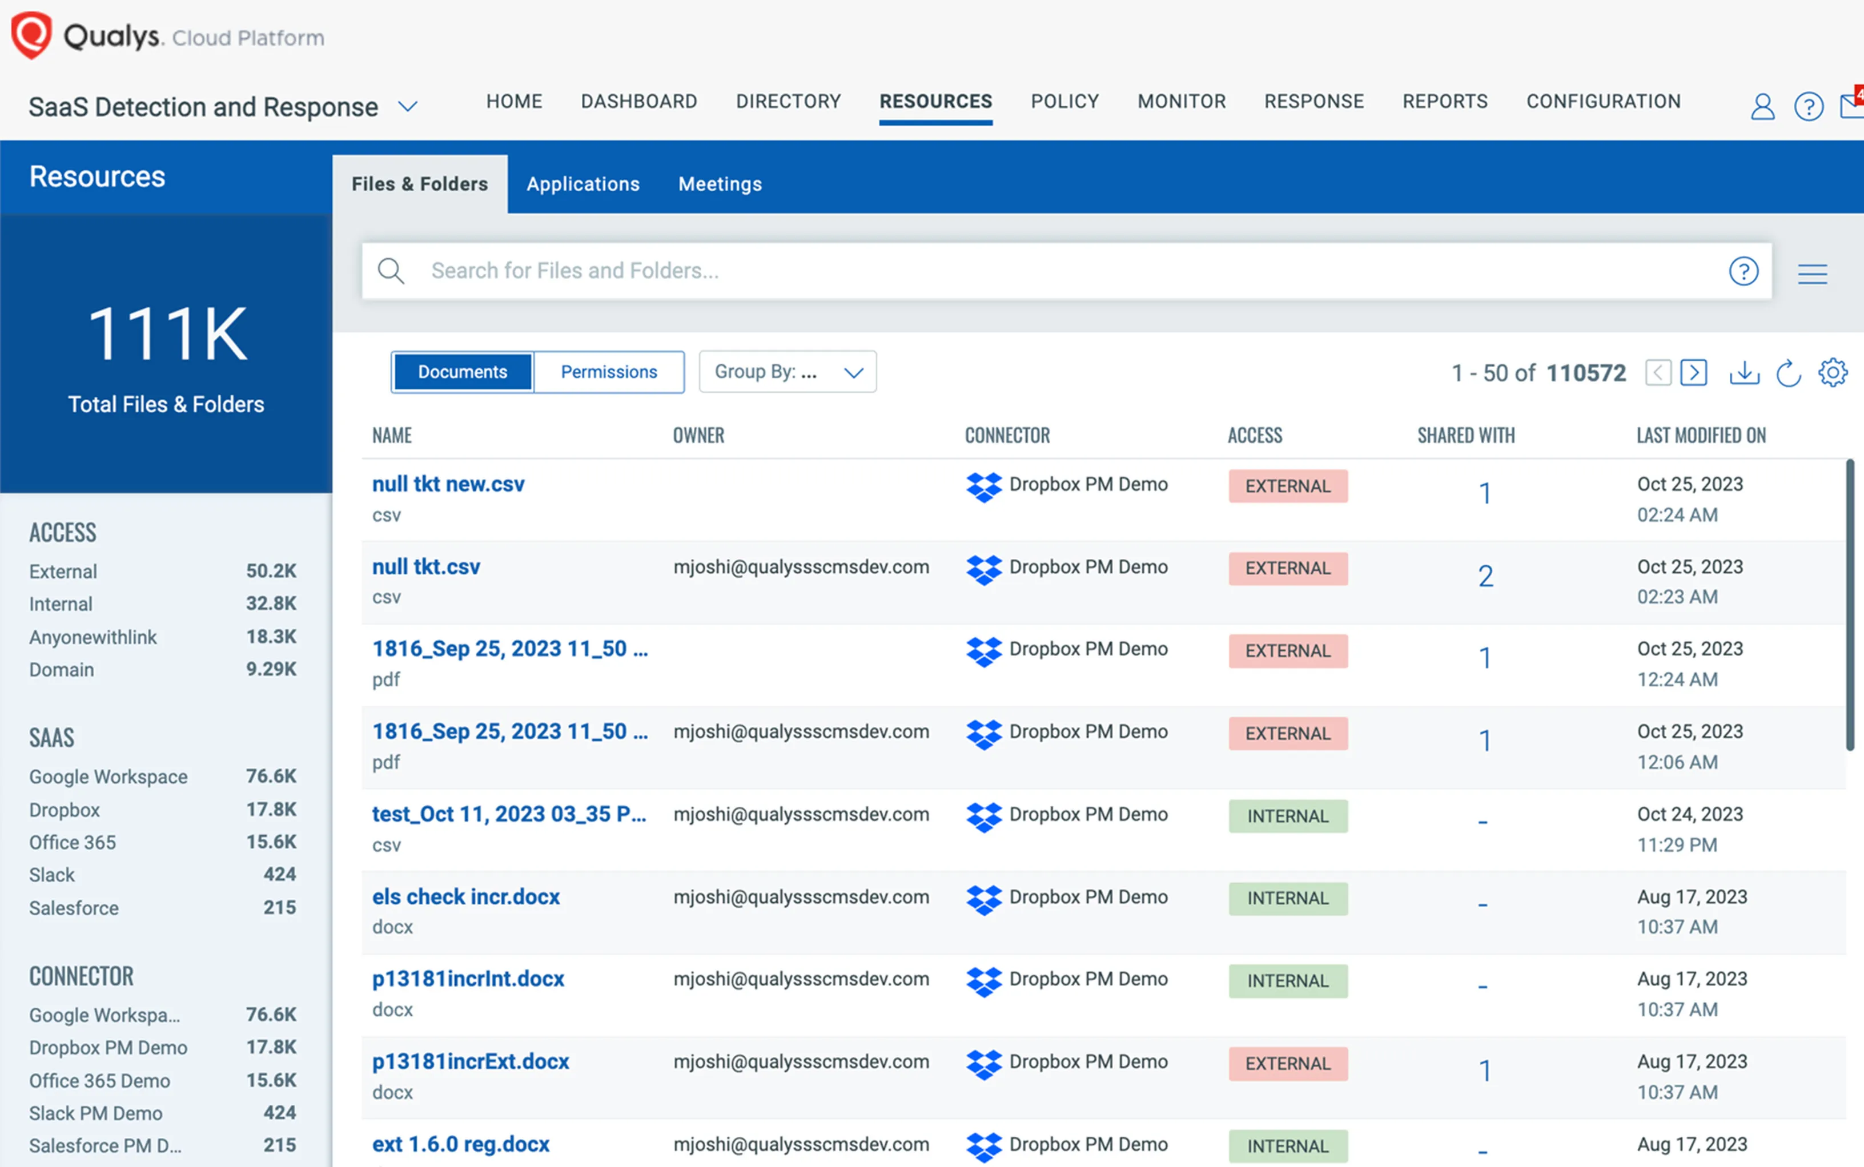Expand the Group By dropdown
The width and height of the screenshot is (1864, 1167).
coord(788,372)
